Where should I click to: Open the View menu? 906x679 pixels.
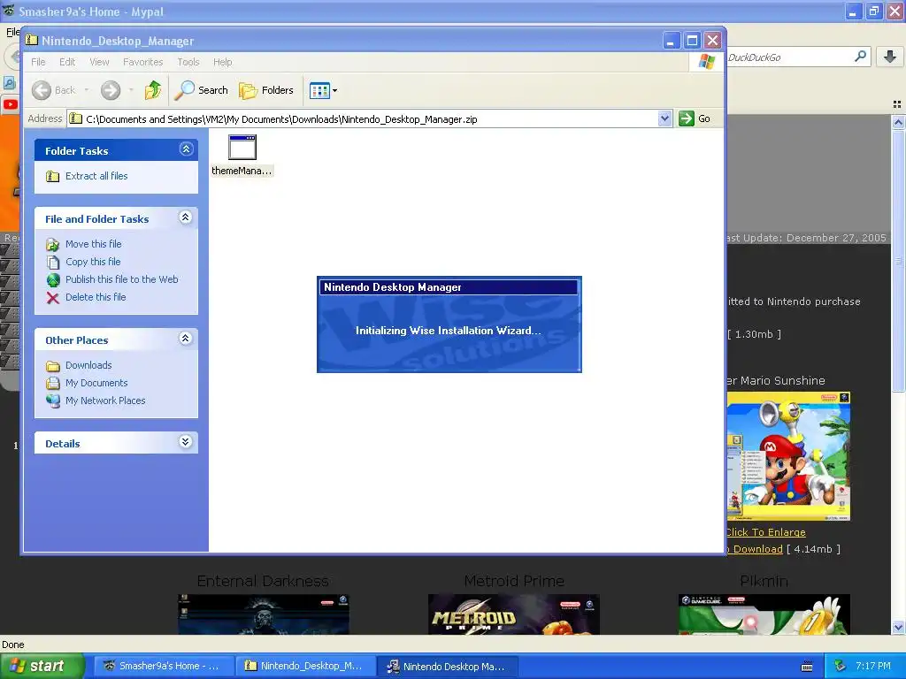(99, 62)
